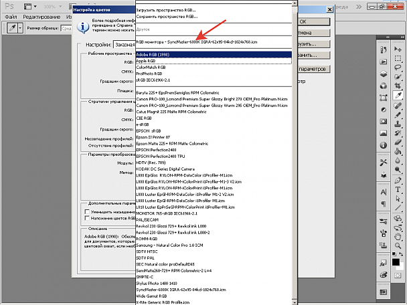
Task: Select the Rectangular Marquee tool
Action: 398,59
